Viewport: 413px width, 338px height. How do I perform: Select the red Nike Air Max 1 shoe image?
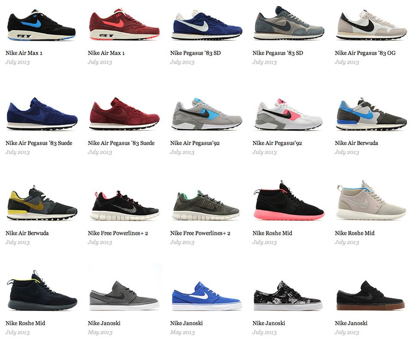124,24
